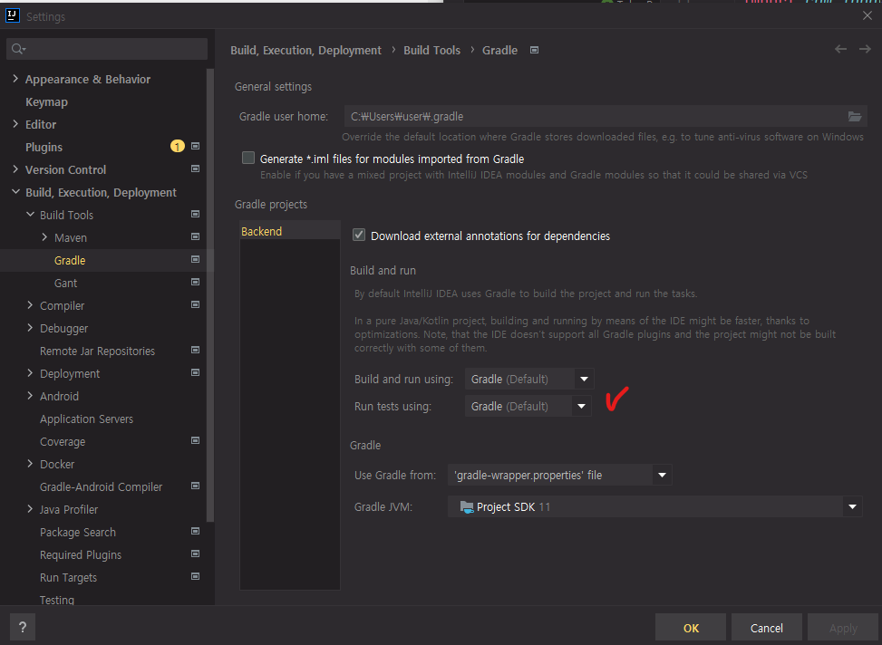Enable Generate *.iml files checkbox
This screenshot has height=645, width=882.
(248, 158)
